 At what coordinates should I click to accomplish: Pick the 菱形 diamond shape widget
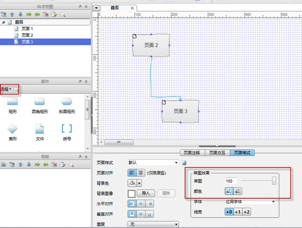pyautogui.click(x=13, y=128)
